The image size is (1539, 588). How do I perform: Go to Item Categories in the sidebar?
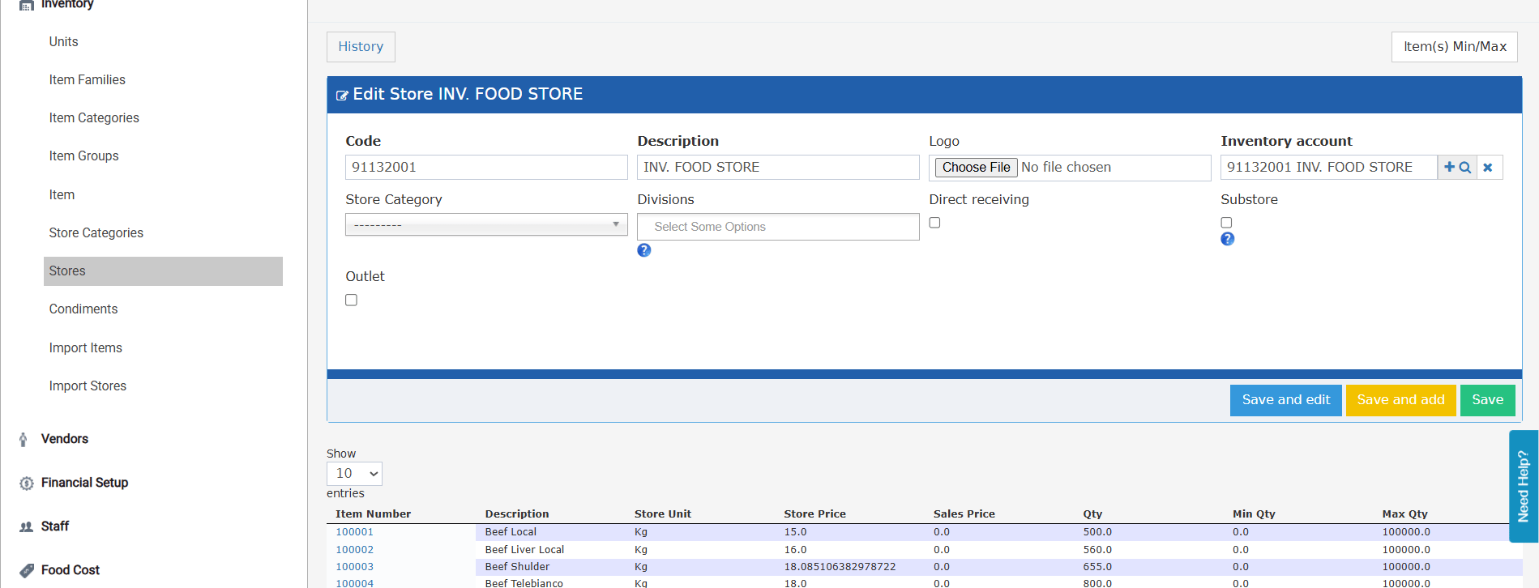[94, 118]
